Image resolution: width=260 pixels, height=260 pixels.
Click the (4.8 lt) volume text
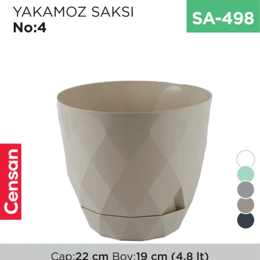point(190,256)
